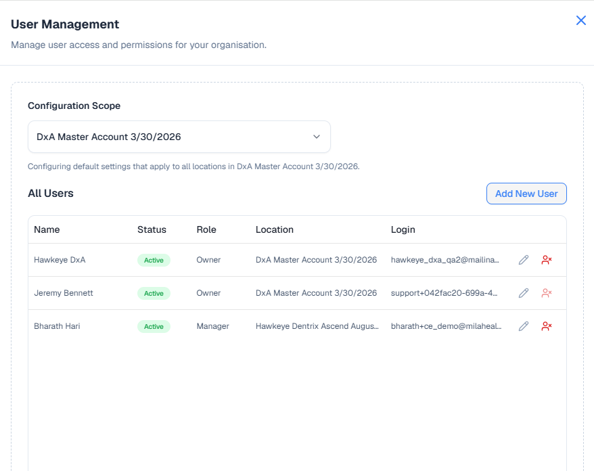Edit Jeremy Bennett's user details
Image resolution: width=594 pixels, height=471 pixels.
[523, 293]
